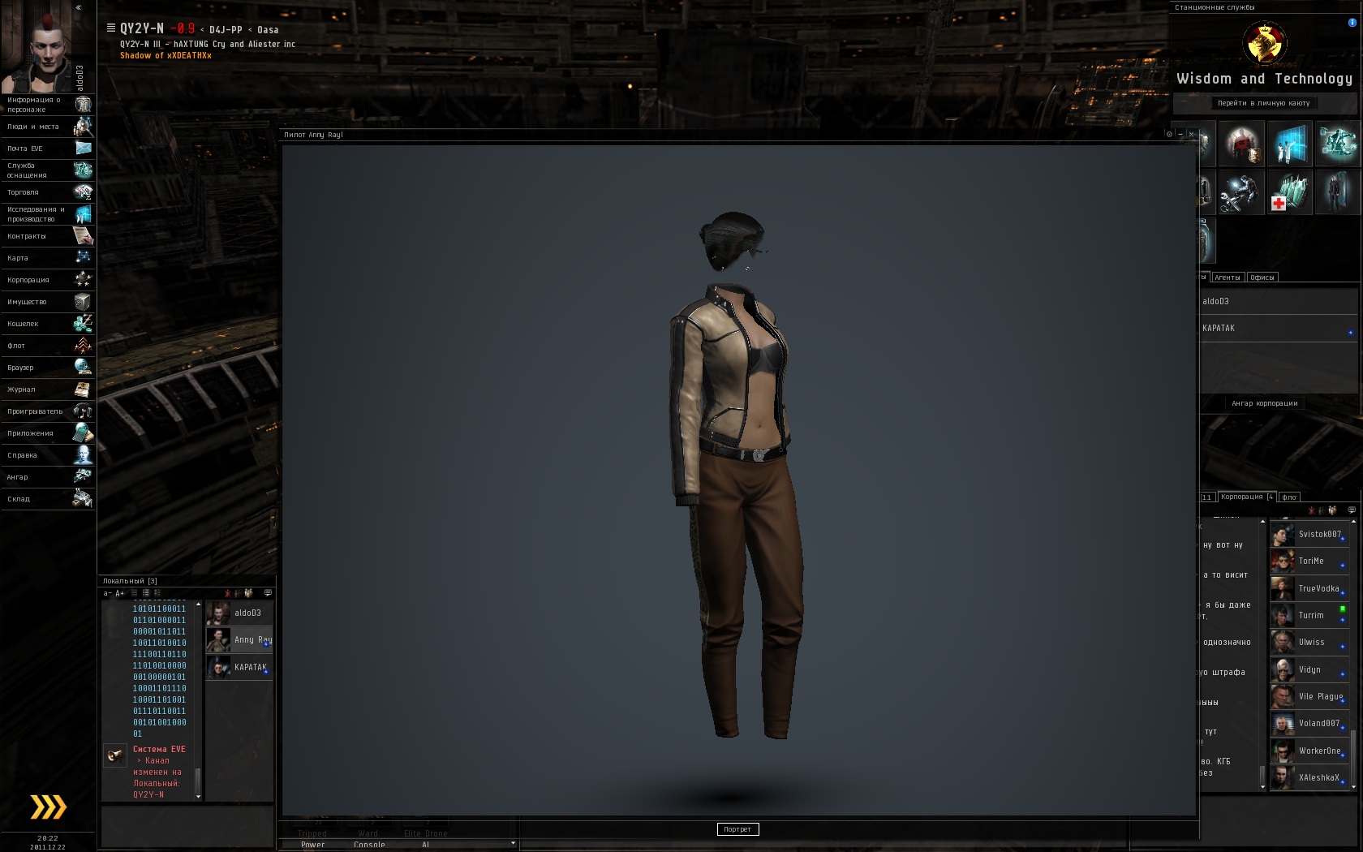Switch to the Корпорация chat tab
1363x852 pixels.
[1248, 497]
